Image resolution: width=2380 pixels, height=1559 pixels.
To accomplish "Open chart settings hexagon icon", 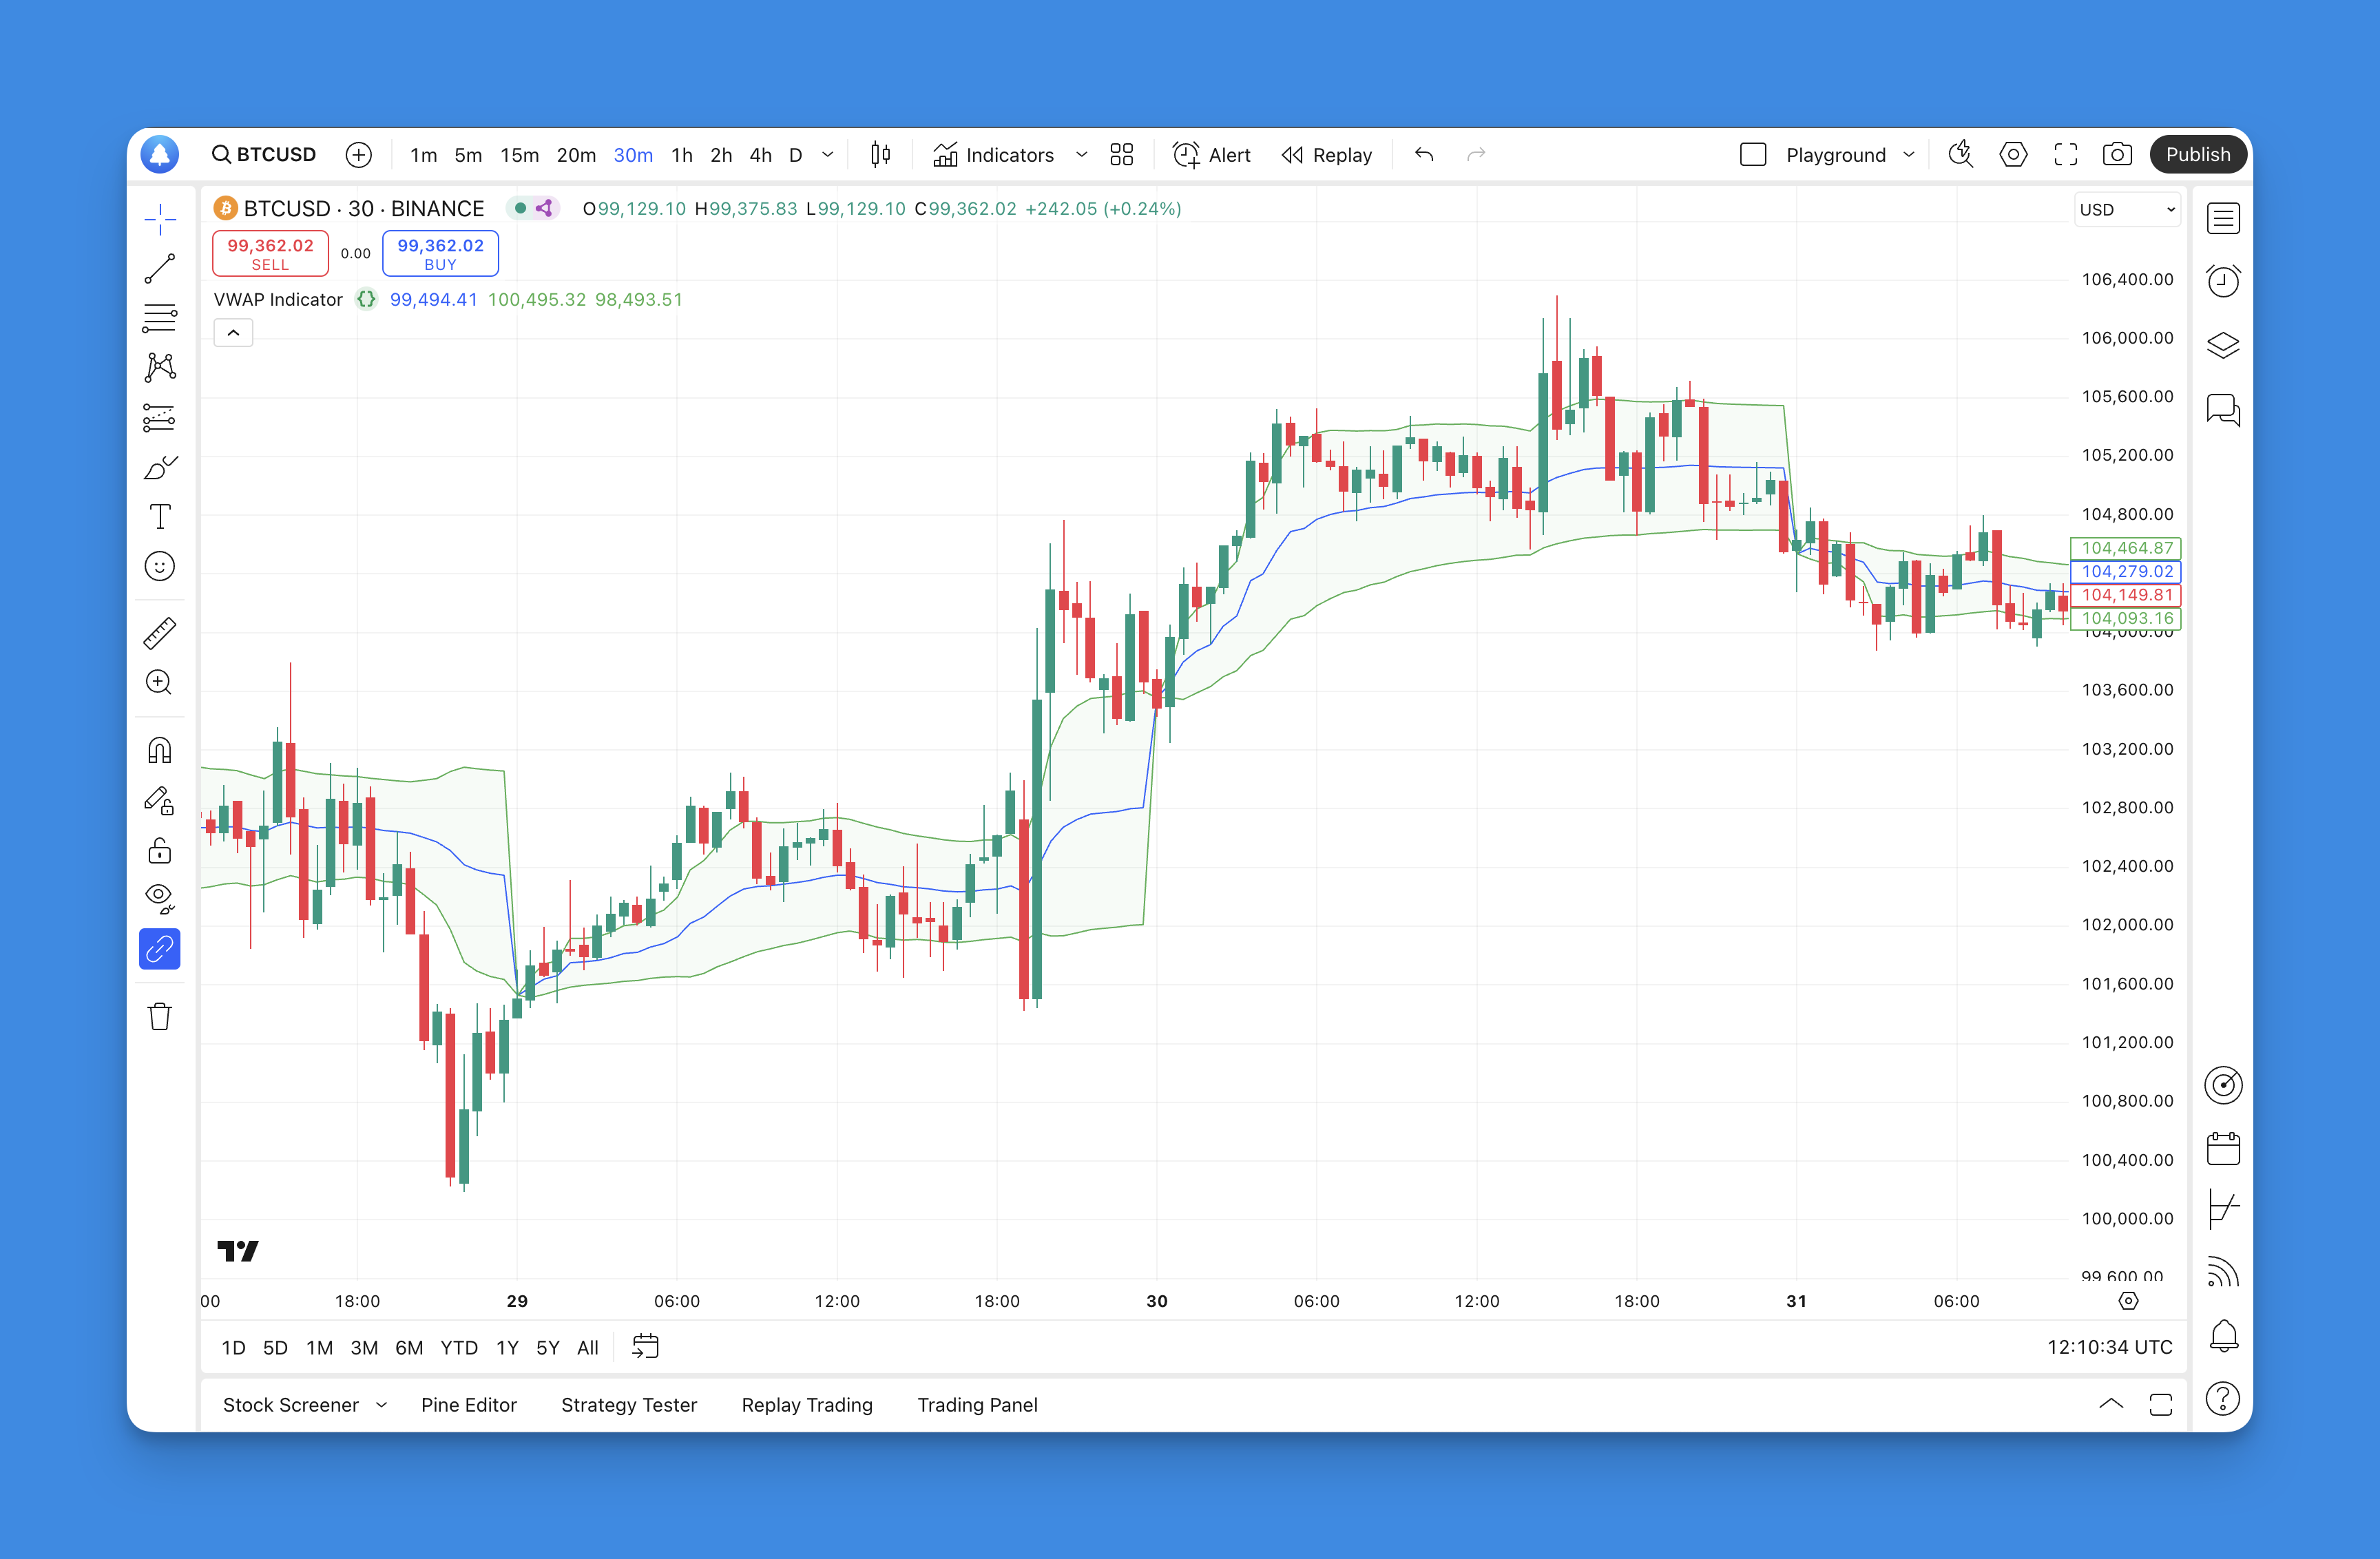I will pos(2013,155).
